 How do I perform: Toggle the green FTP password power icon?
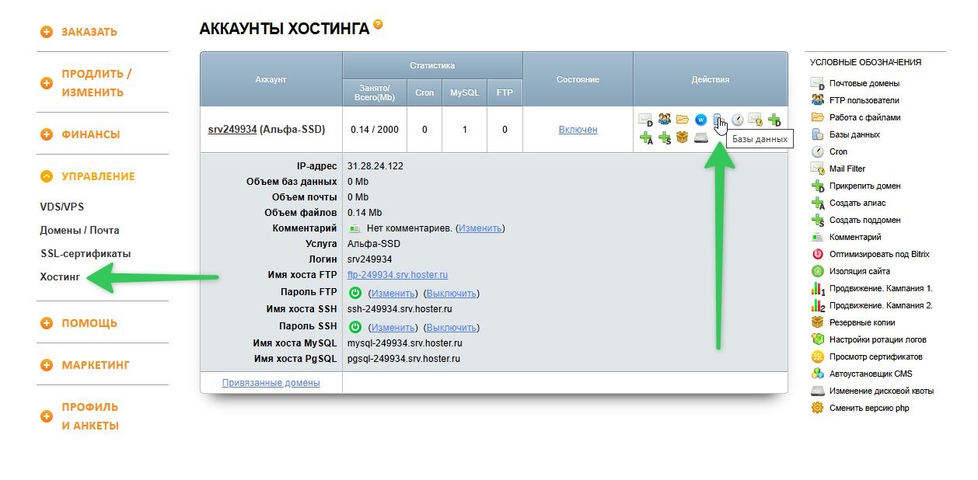tap(355, 293)
